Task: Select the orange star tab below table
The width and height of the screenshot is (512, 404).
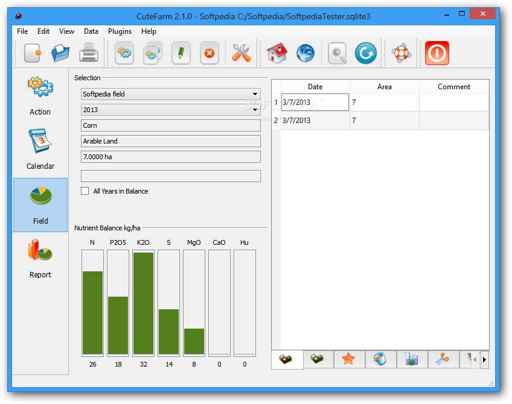Action: click(x=348, y=359)
